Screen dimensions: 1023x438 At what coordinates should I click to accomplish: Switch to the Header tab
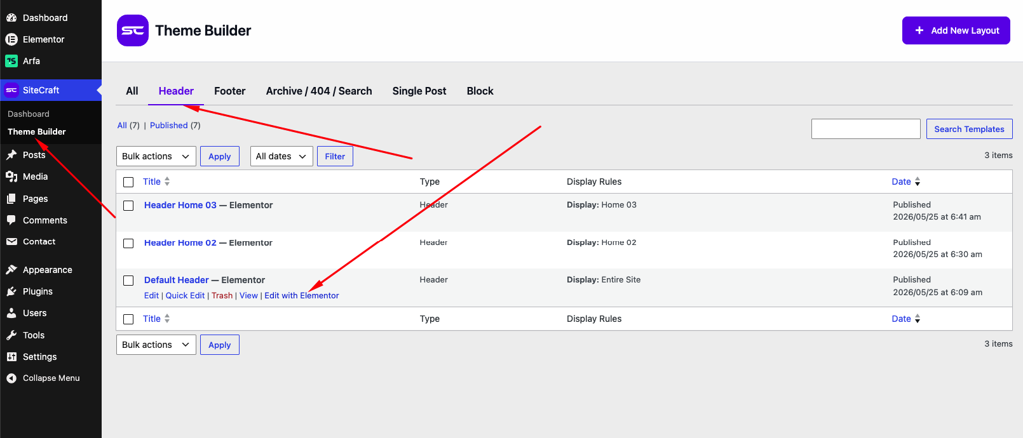coord(176,91)
